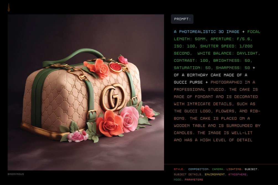Click the line "WITH INTRICATE DETAILS, SUCH AS"
This screenshot has height=185, width=278.
(x=214, y=104)
